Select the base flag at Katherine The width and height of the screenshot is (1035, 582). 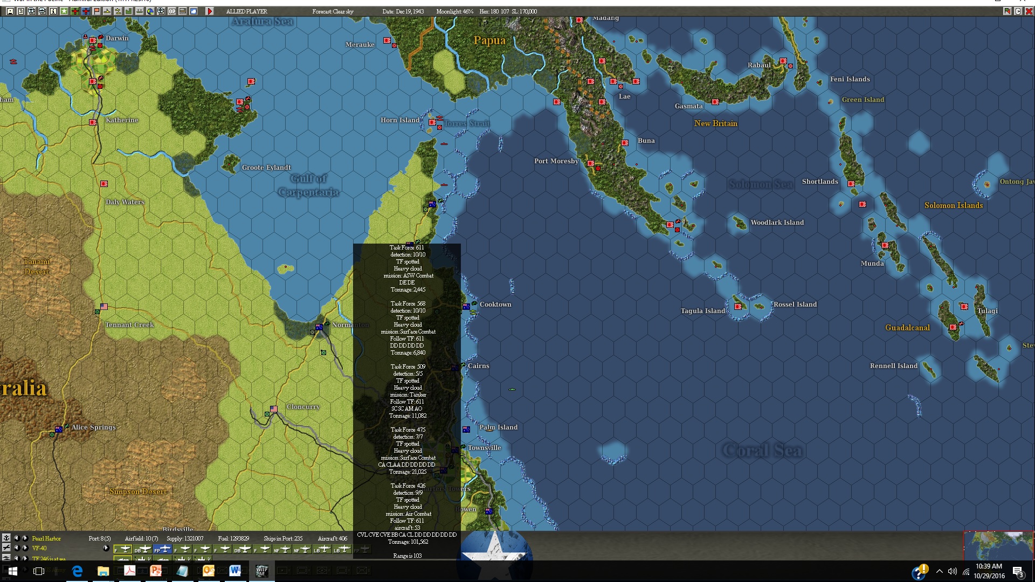tap(93, 122)
